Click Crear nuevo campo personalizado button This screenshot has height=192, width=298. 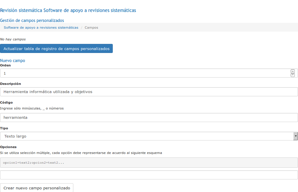pos(37,188)
